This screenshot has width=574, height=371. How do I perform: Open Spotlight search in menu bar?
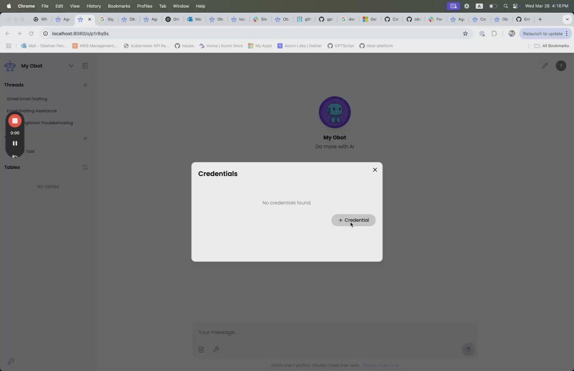(506, 6)
